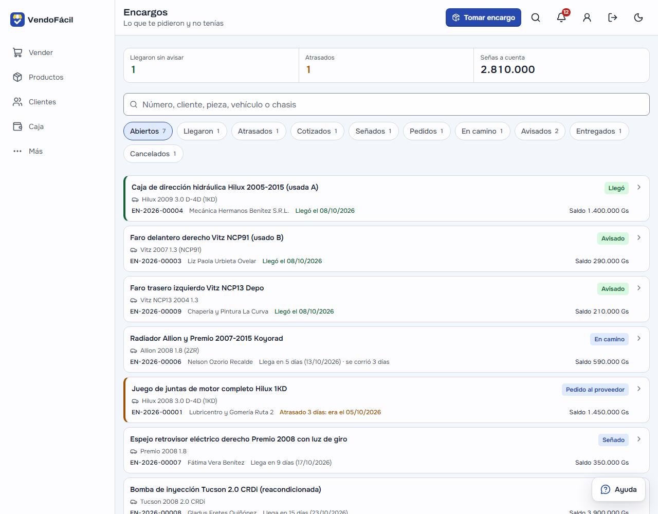The image size is (658, 514).
Task: Open the search icon in the header
Action: coord(536,17)
